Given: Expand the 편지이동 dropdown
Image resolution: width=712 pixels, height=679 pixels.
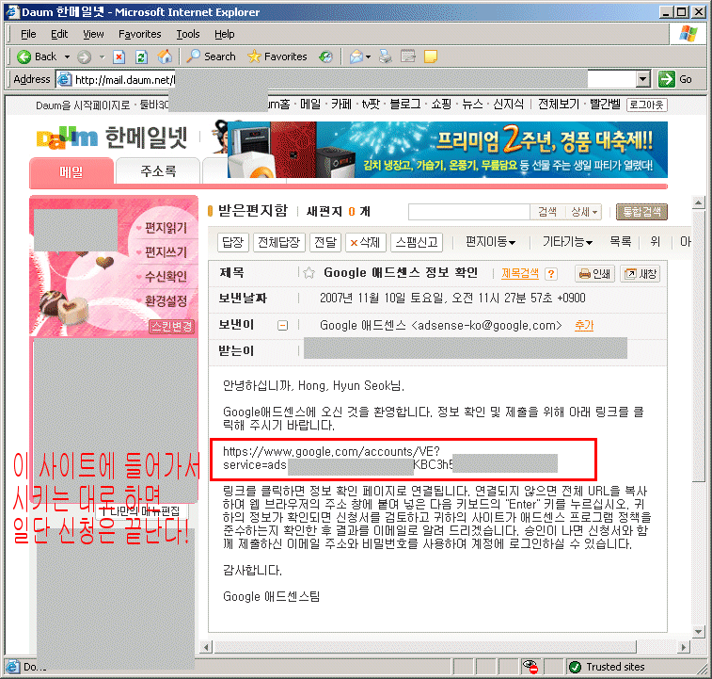Looking at the screenshot, I should point(490,242).
